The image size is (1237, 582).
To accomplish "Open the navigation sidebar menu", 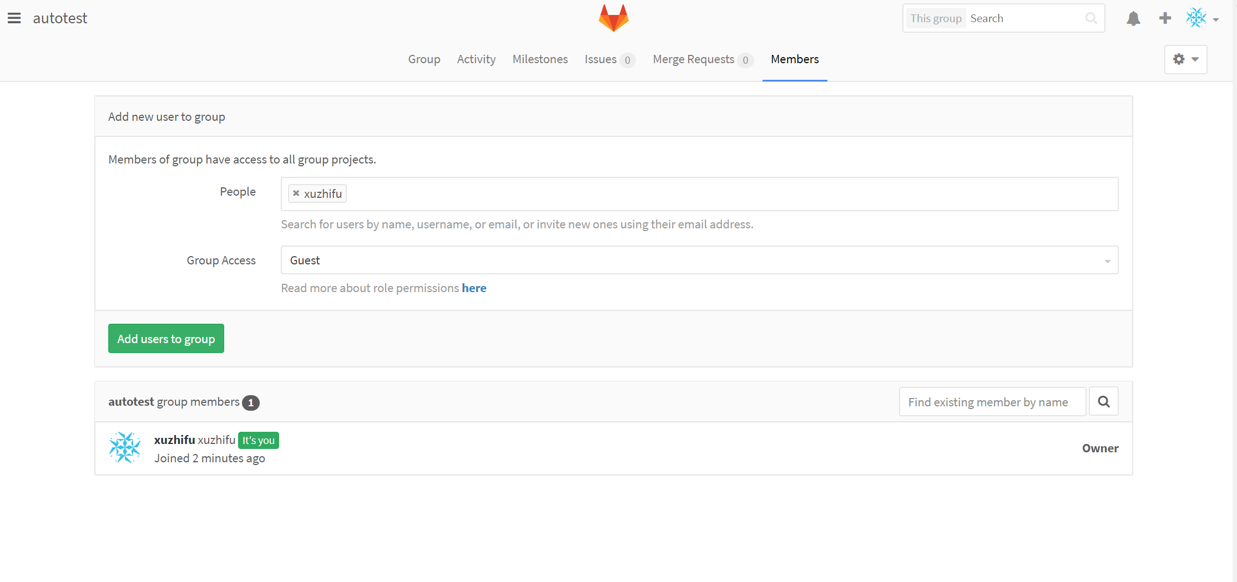I will coord(14,17).
